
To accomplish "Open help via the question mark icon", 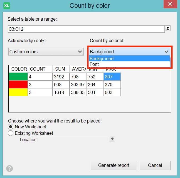I will point(9,169).
